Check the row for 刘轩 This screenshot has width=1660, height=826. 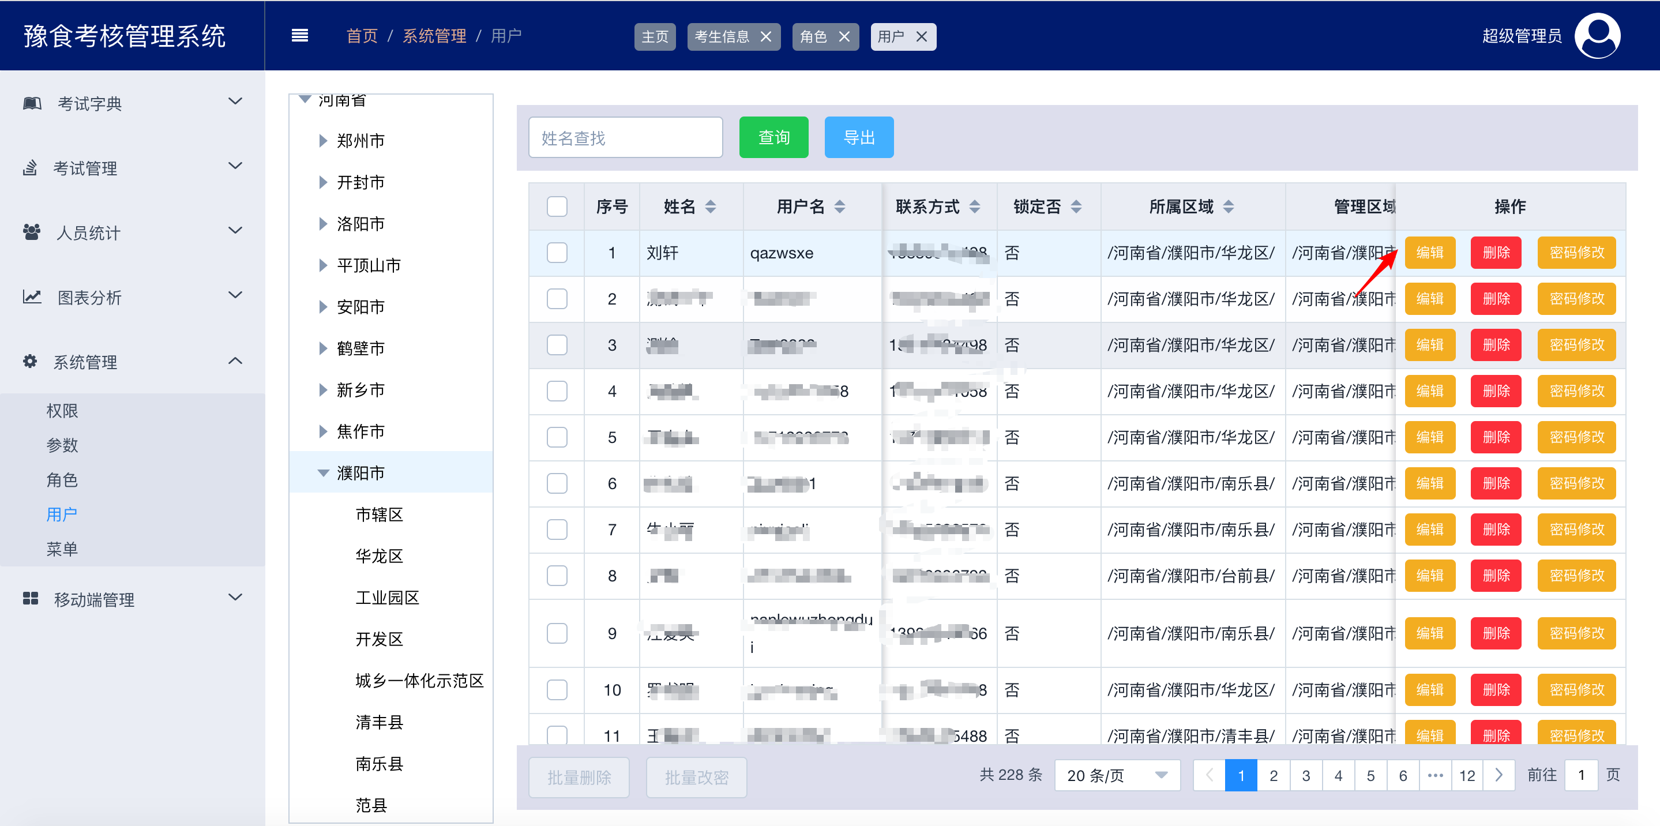pyautogui.click(x=557, y=253)
